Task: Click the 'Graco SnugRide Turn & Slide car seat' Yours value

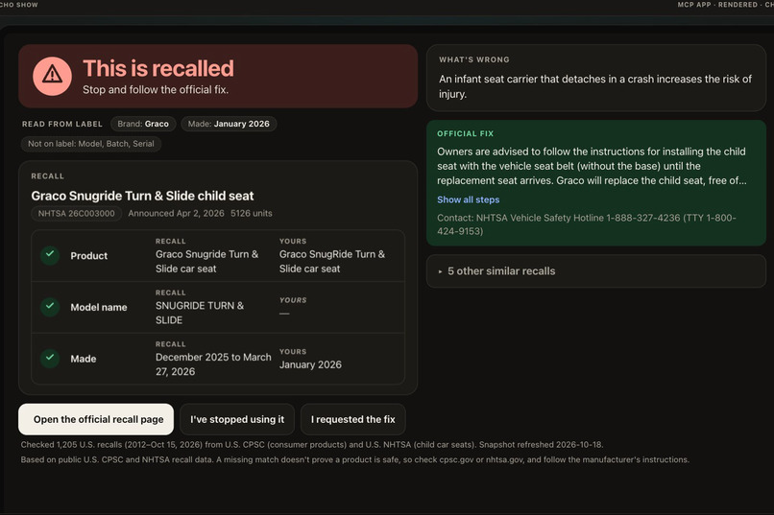Action: (331, 261)
